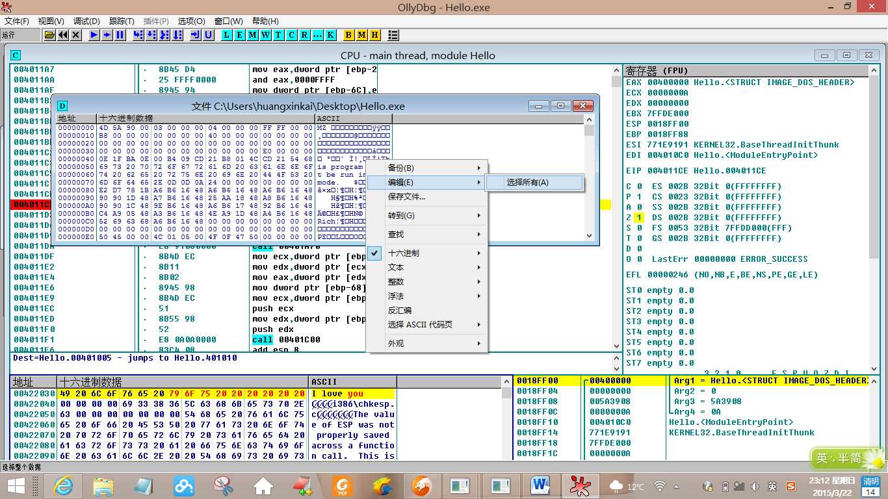Screen dimensions: 888x499
Task: Launch Internet Explorer from the taskbar
Action: [63, 485]
